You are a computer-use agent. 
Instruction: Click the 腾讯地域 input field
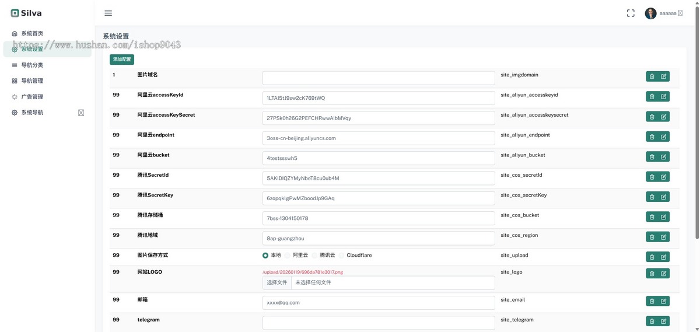click(x=379, y=238)
